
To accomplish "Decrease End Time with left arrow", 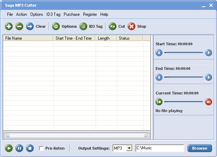I will pyautogui.click(x=159, y=77).
